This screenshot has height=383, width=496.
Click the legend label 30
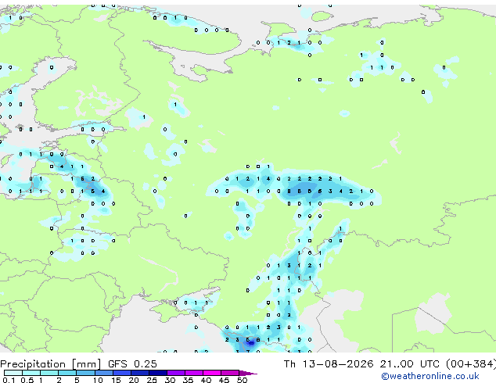click(170, 380)
